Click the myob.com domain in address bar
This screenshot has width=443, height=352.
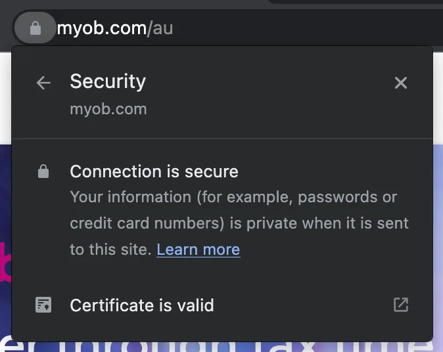pos(101,28)
